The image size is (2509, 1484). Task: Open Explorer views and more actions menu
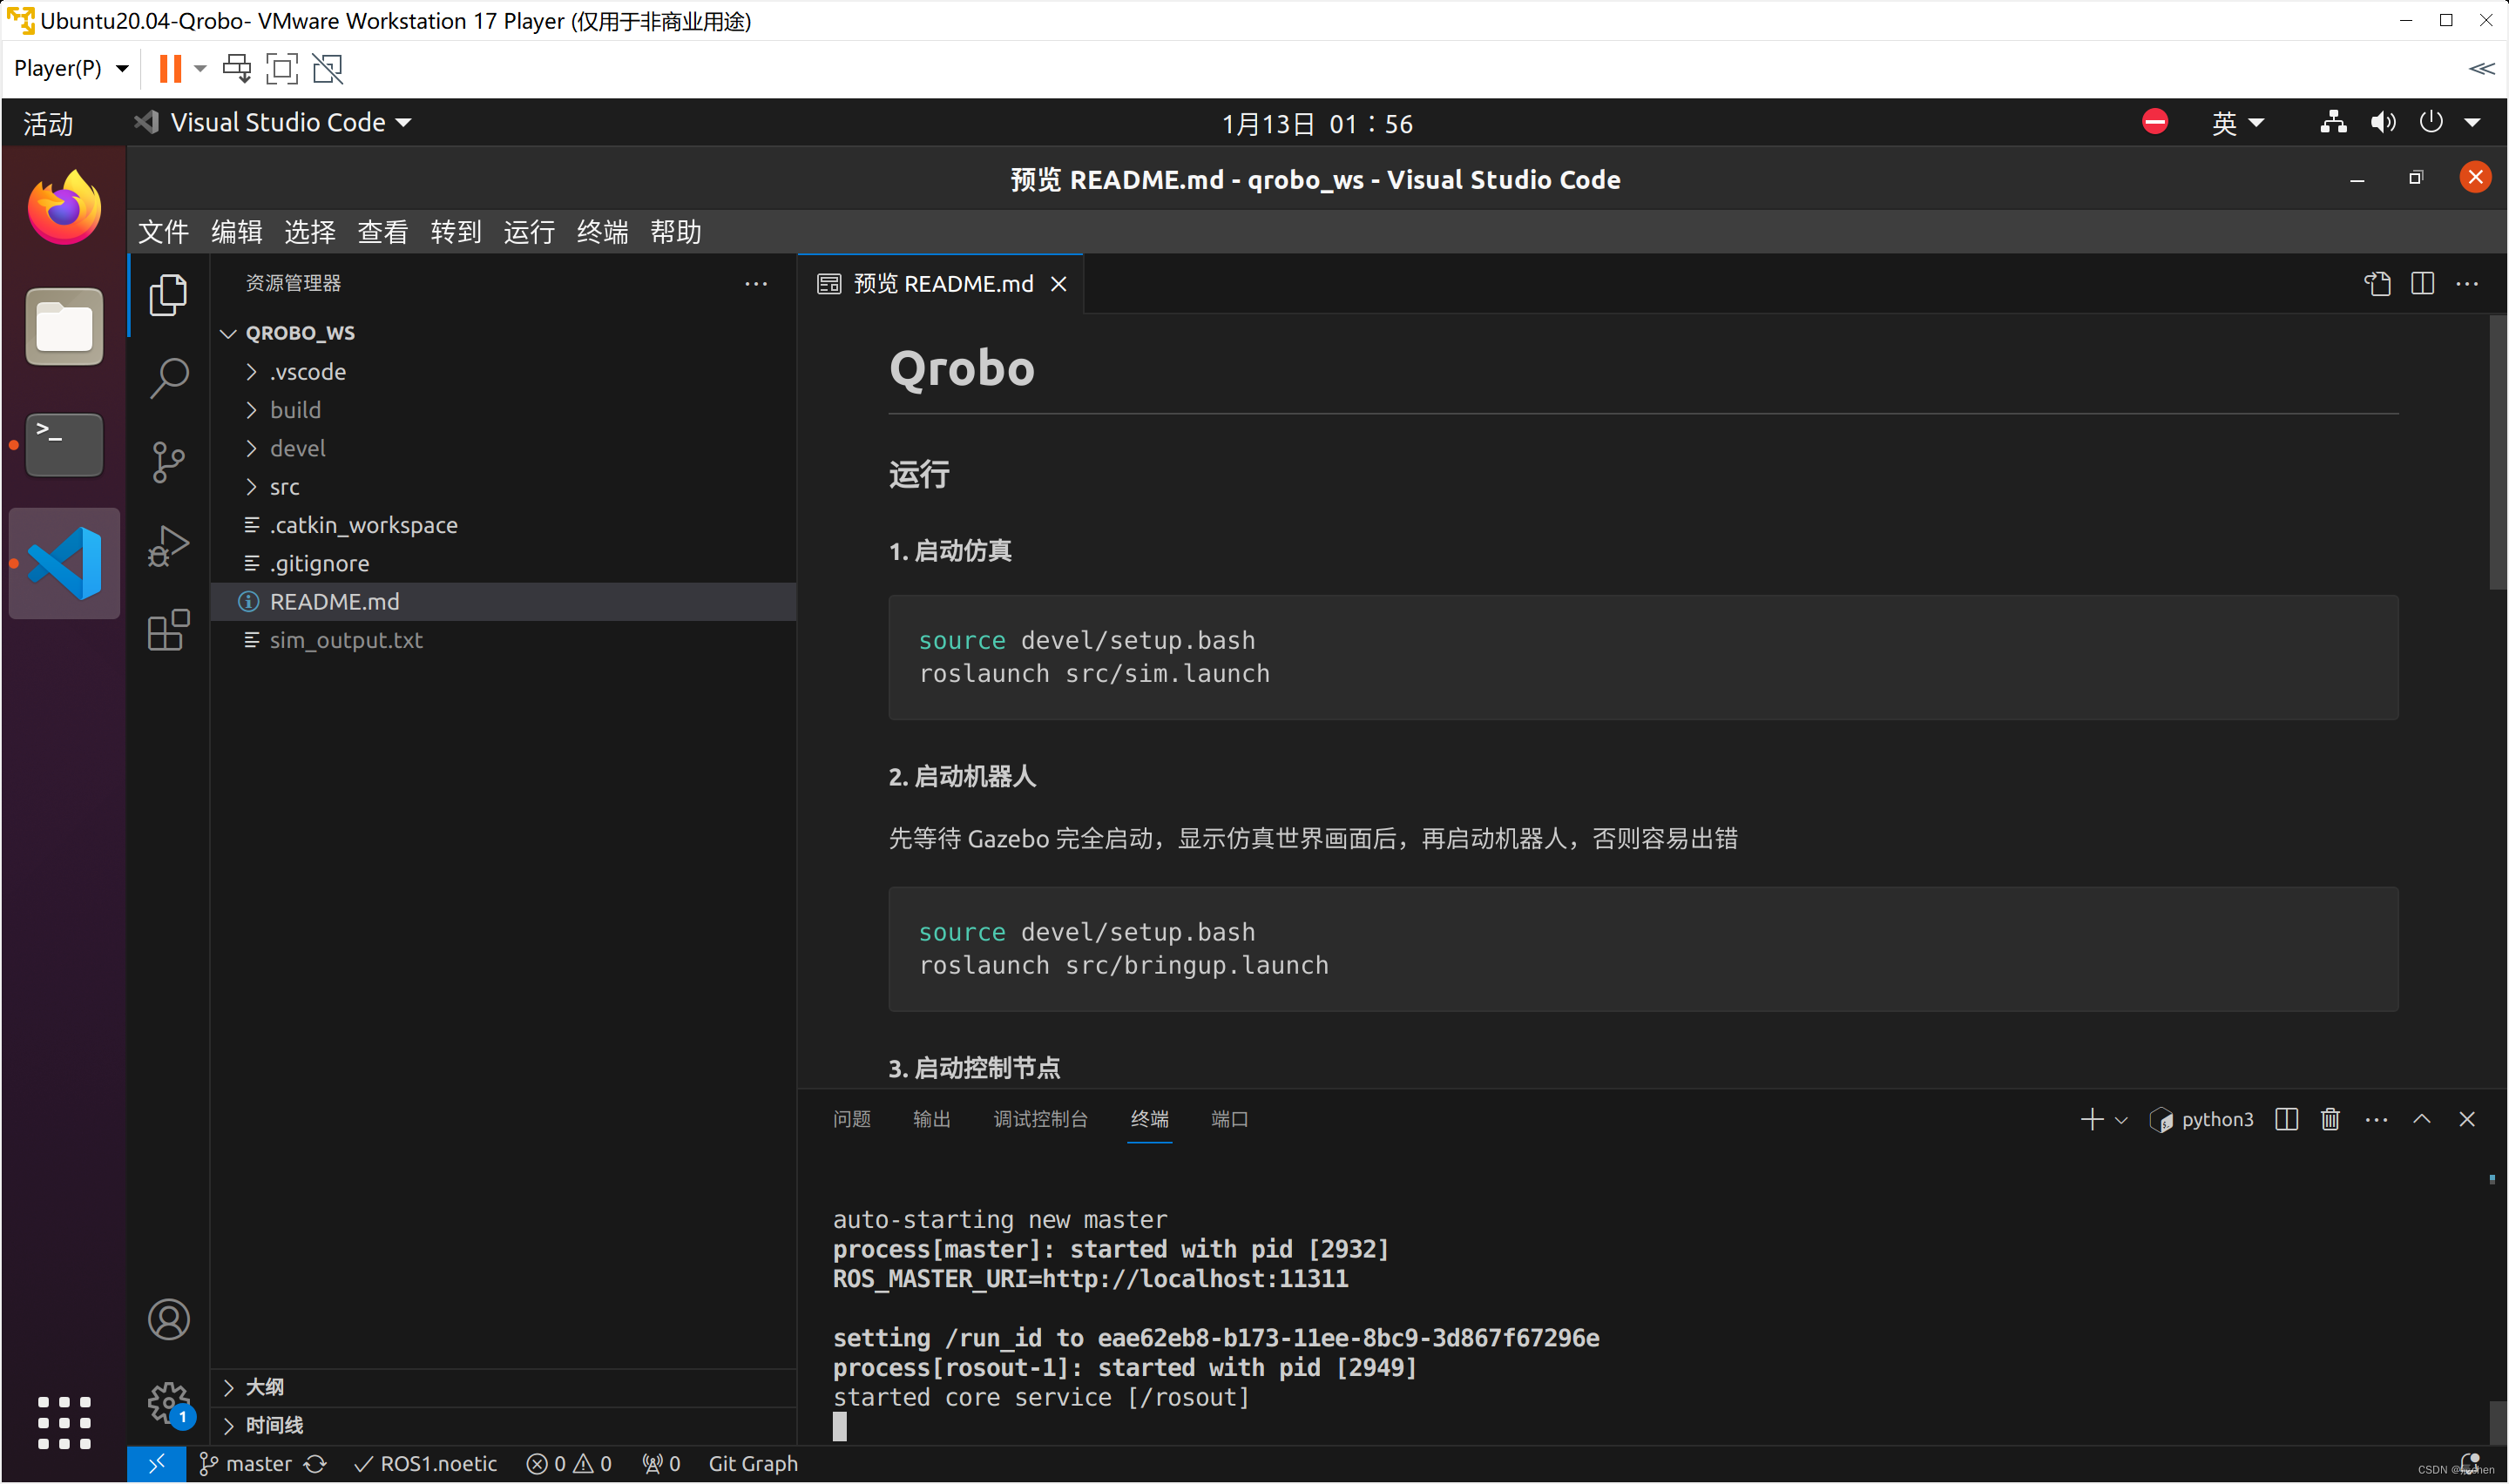pyautogui.click(x=756, y=284)
